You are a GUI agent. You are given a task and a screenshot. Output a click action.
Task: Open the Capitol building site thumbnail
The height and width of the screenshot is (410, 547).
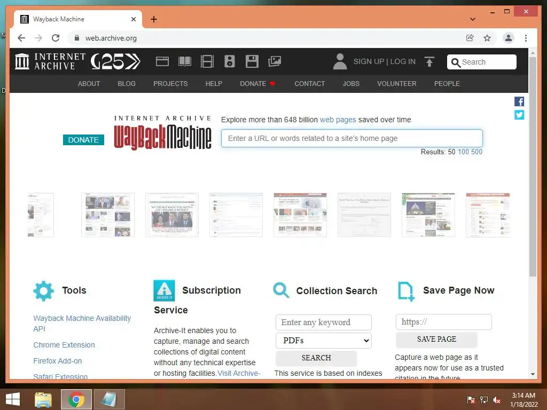pos(428,215)
